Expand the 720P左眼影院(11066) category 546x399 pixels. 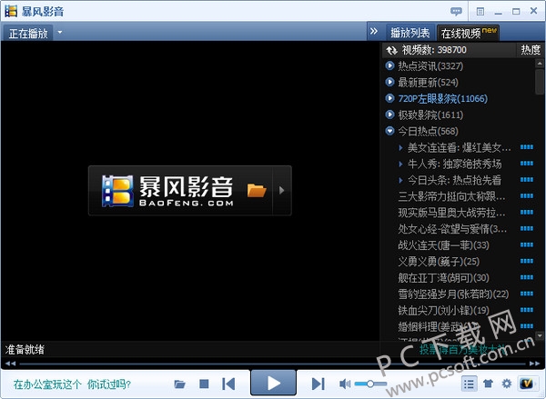pyautogui.click(x=389, y=98)
